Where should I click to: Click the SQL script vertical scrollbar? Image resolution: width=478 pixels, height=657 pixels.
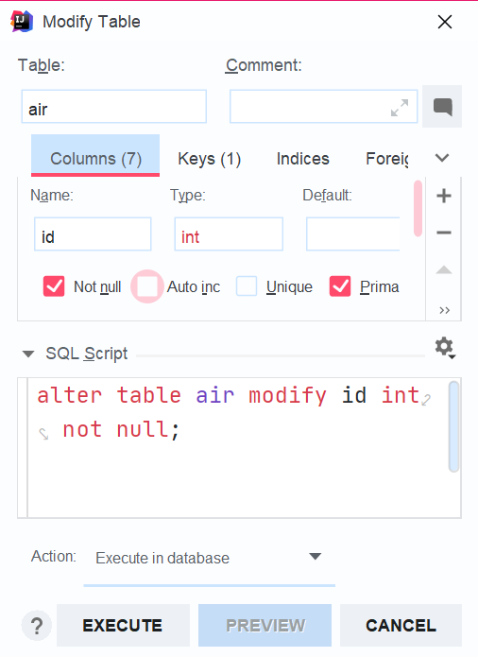[453, 426]
